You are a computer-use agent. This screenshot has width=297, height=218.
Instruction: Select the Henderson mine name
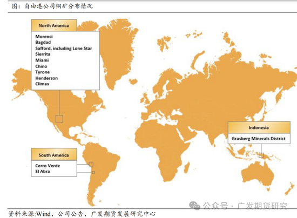[x=46, y=78]
